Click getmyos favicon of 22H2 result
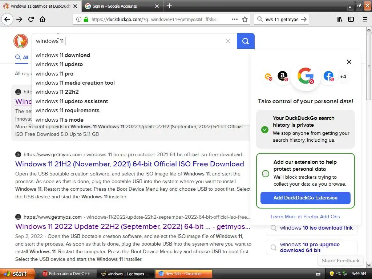The height and width of the screenshot is (279, 372). (x=18, y=217)
